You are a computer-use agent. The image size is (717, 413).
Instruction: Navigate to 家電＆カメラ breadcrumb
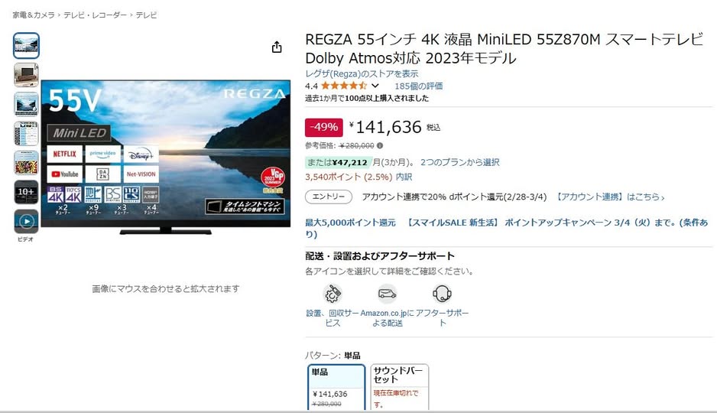34,15
